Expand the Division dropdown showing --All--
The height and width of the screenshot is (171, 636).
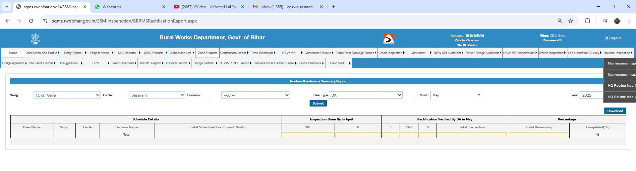pyautogui.click(x=256, y=95)
